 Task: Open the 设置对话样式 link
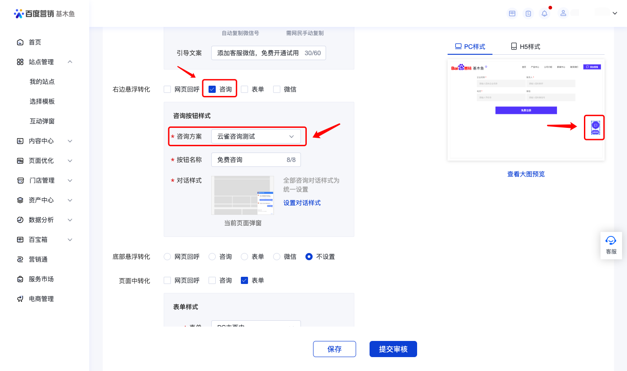point(301,202)
